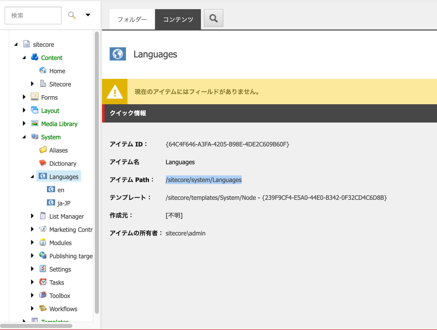437x330 pixels.
Task: Click the item ID value {64C4F646-A3FA...}
Action: tap(227, 144)
